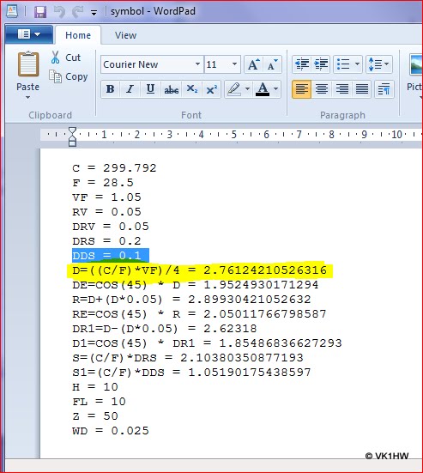The width and height of the screenshot is (423, 473).
Task: Open the Customize Quick Access Toolbar arrow
Action: 94,13
